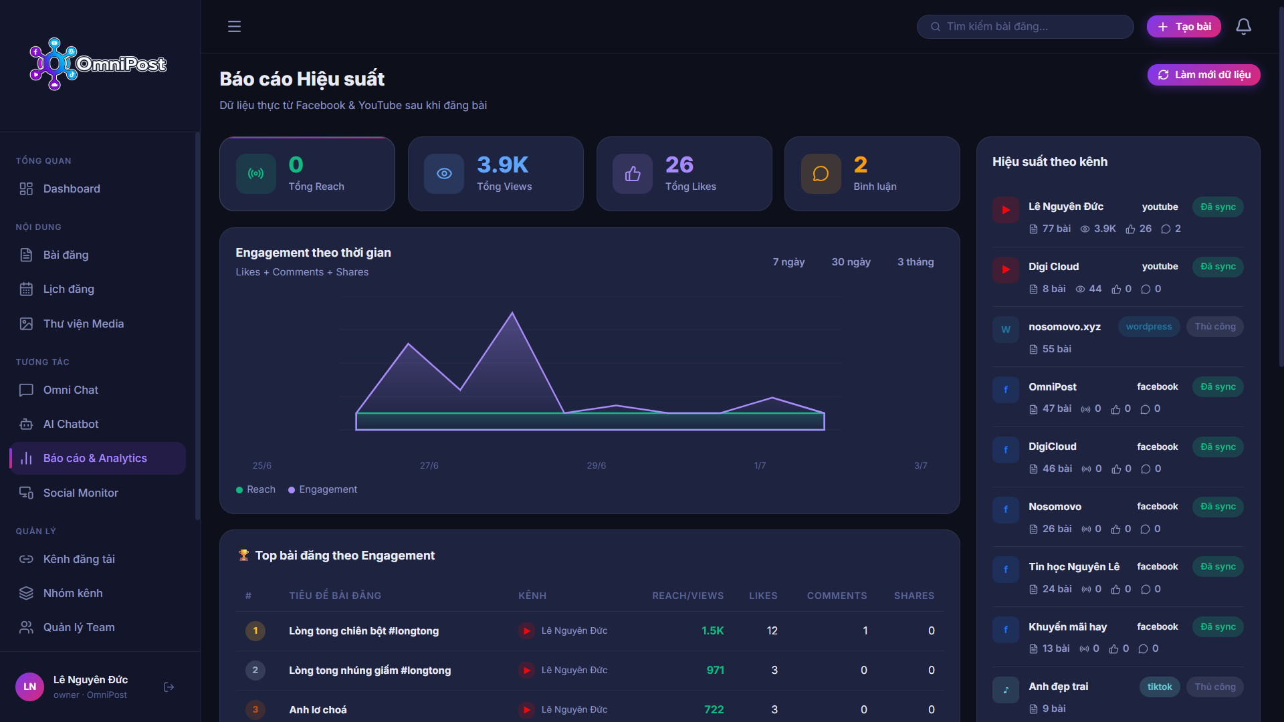Click the logout icon beside Lê Nguyên Đức
The image size is (1284, 722).
tap(169, 687)
